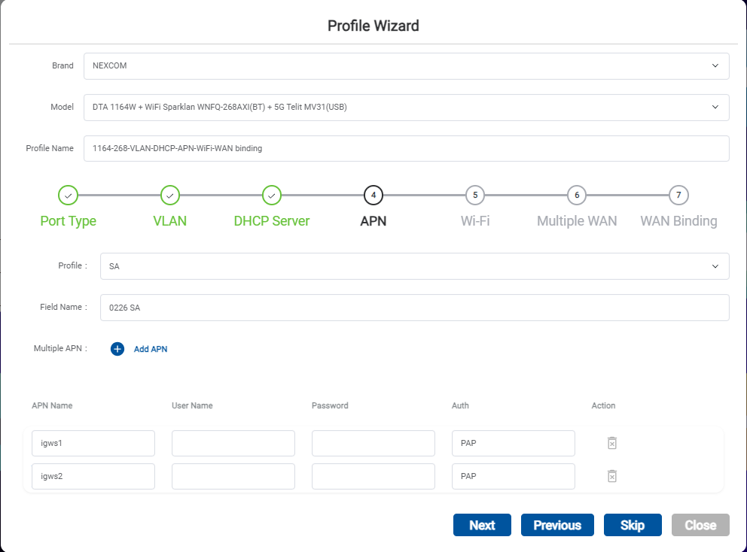Click the blue plus Add APN icon
This screenshot has height=552, width=747.
click(117, 349)
